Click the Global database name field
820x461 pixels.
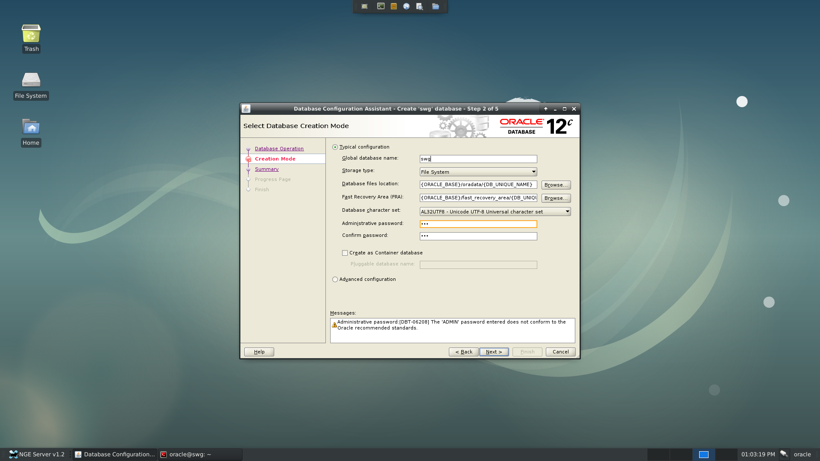478,159
